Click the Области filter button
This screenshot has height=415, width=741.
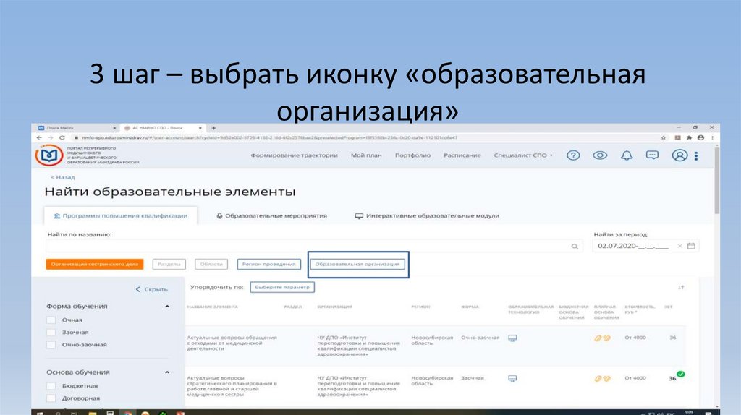pyautogui.click(x=211, y=265)
